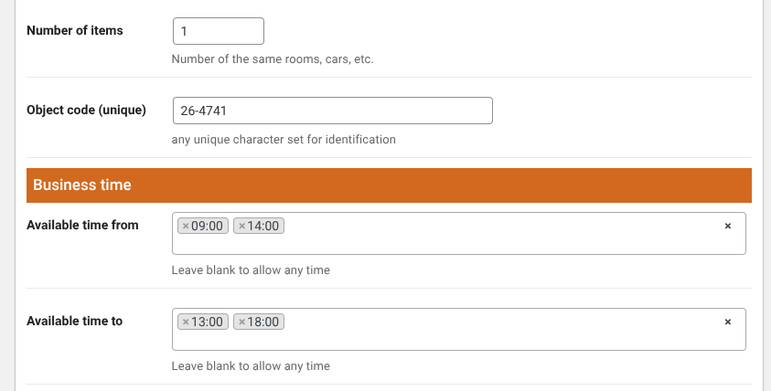
Task: Remove the 18:00 time tag
Action: (242, 322)
